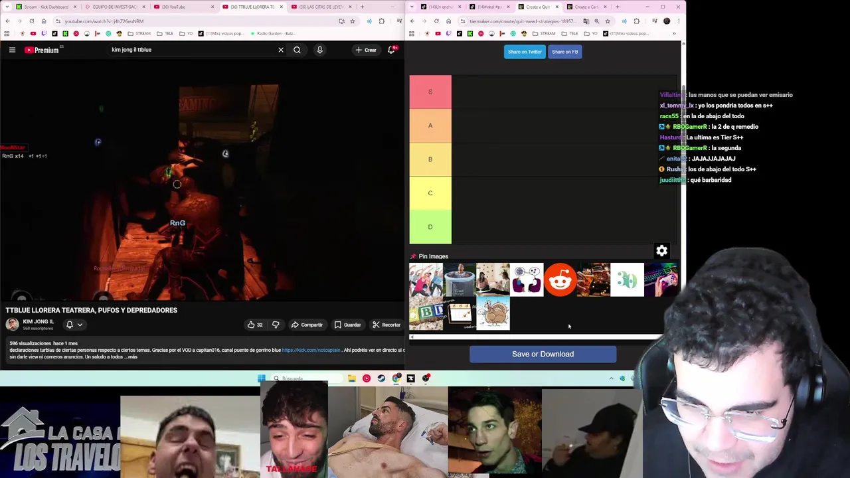Open File Explorer from the taskbar
This screenshot has height=478, width=850.
[x=352, y=378]
